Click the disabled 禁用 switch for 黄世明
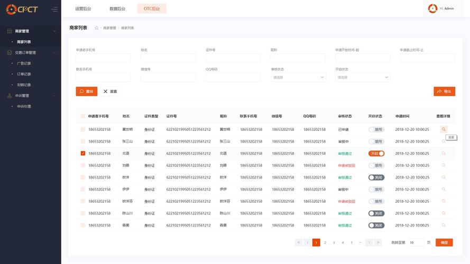This screenshot has height=264, width=470. tap(376, 129)
